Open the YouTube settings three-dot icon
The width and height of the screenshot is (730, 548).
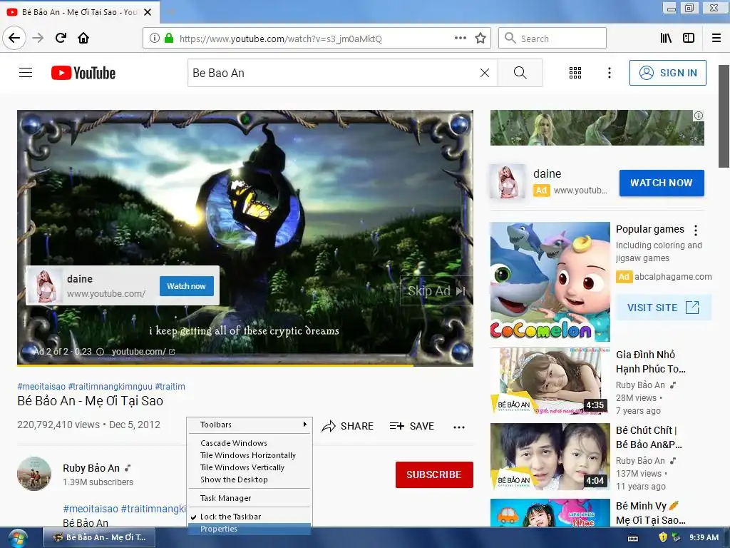(x=610, y=73)
